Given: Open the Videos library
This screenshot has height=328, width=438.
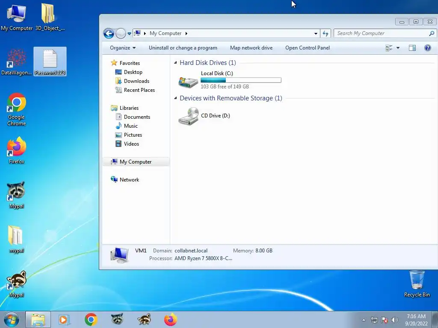Looking at the screenshot, I should (x=127, y=144).
